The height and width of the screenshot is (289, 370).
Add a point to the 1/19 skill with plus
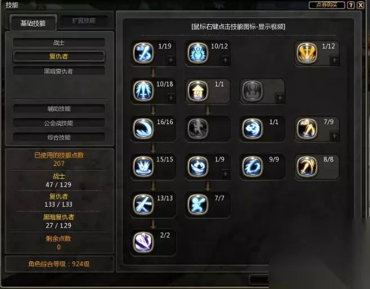pyautogui.click(x=171, y=60)
